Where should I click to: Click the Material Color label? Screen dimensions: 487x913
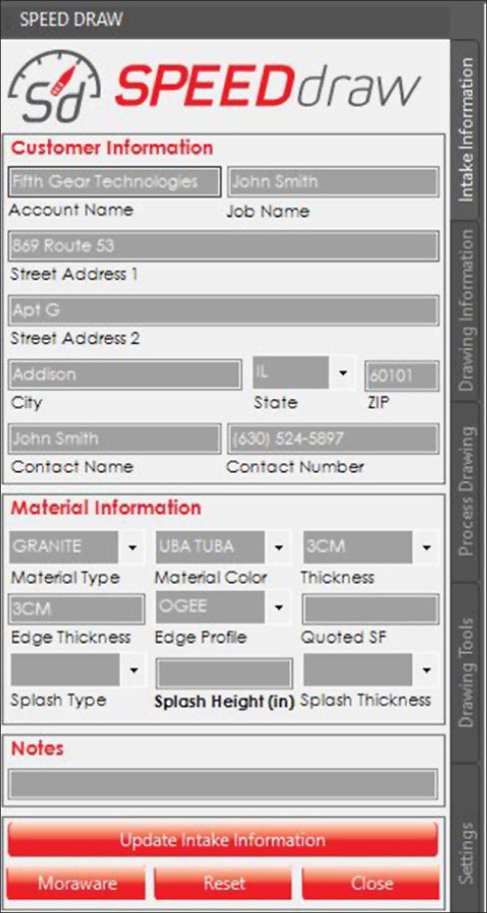point(211,578)
